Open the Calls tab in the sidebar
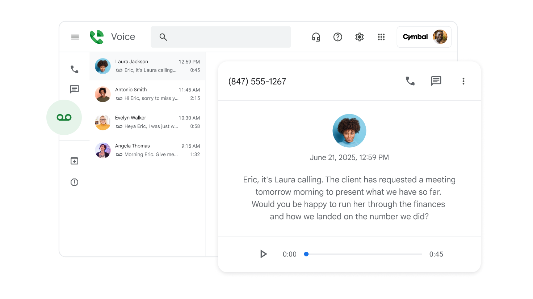This screenshot has height=299, width=533. pos(74,69)
